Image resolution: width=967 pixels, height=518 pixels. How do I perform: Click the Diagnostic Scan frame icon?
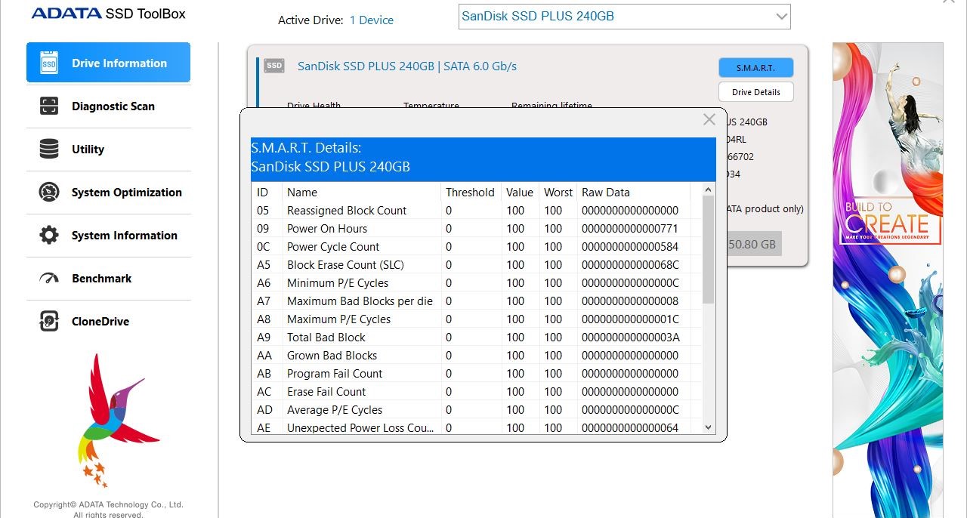coord(48,106)
